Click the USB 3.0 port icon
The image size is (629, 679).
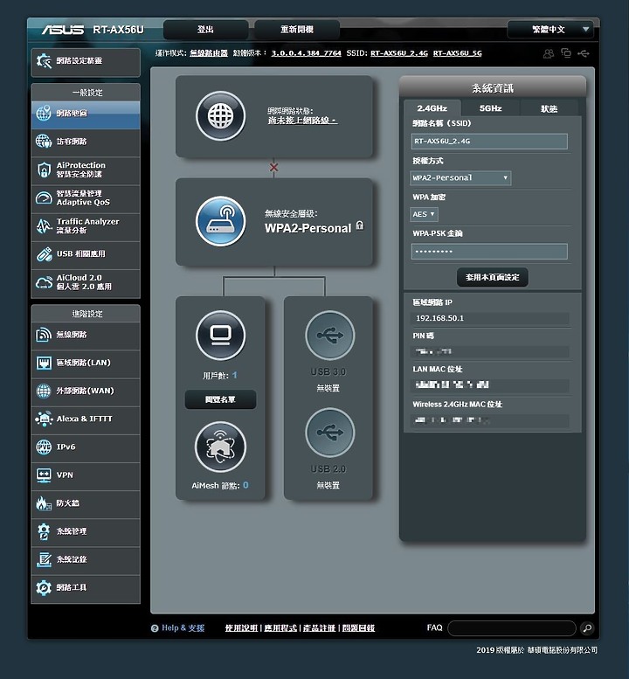[329, 336]
